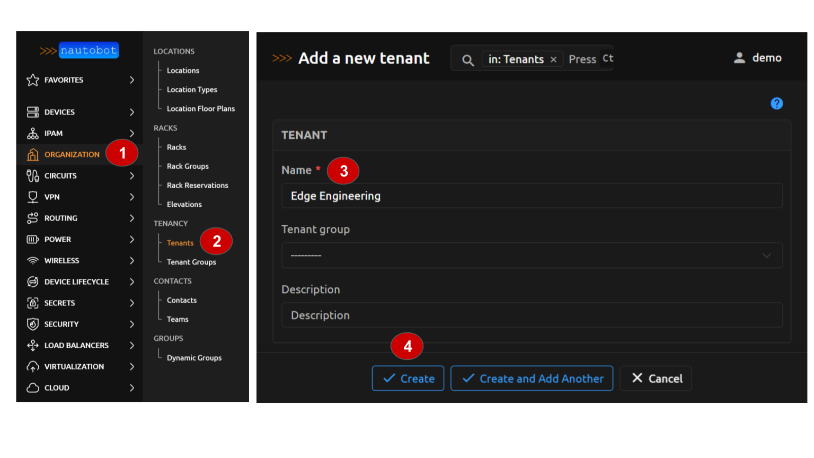Click the search magnifier icon
Screen dimensions: 814x458
[x=467, y=60]
